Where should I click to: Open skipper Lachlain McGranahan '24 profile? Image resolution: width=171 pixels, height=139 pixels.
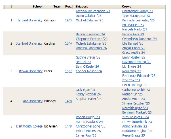[93, 11]
